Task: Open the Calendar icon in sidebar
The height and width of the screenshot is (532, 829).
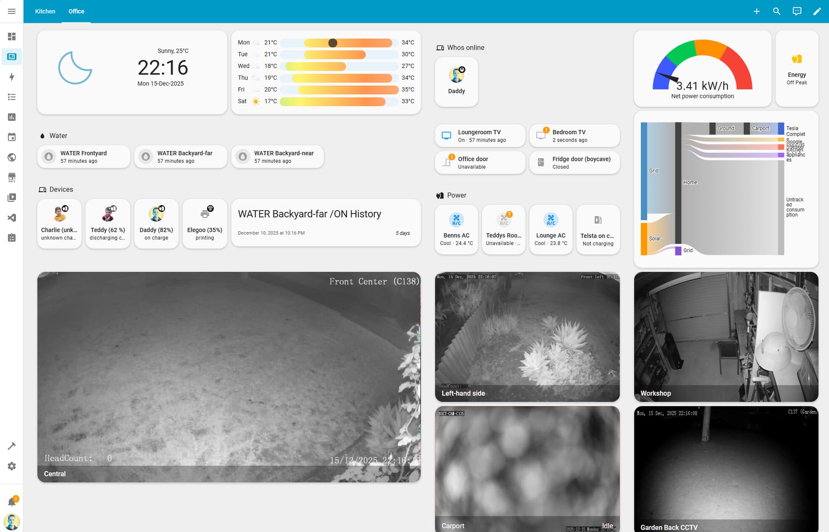Action: [x=12, y=137]
